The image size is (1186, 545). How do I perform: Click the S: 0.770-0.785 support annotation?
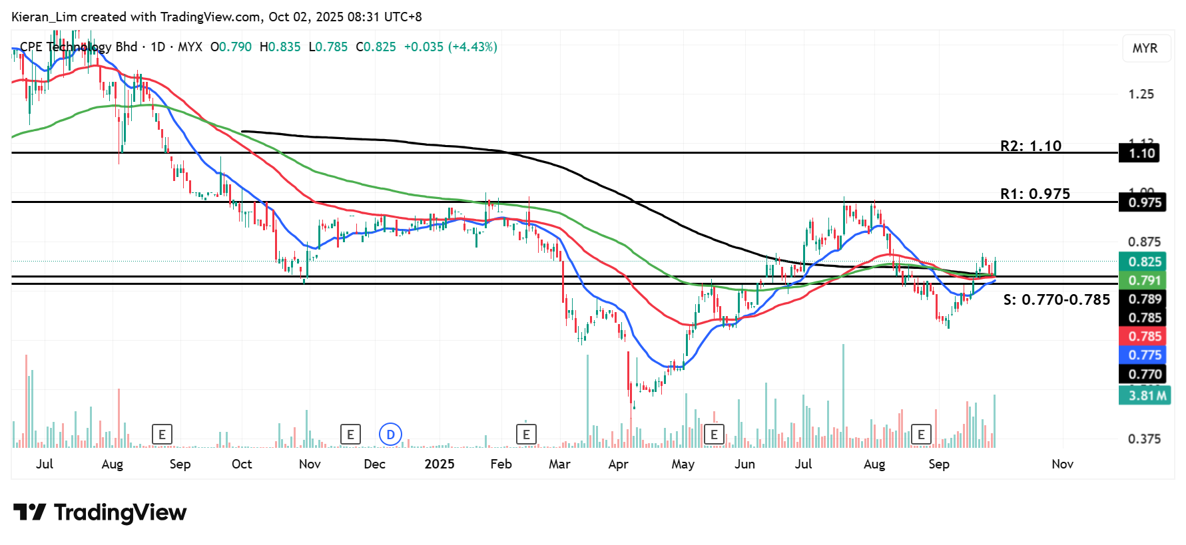click(1056, 300)
